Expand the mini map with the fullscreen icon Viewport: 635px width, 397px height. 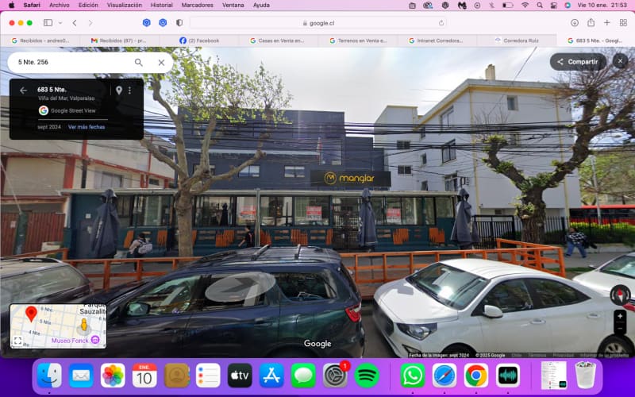tap(17, 341)
